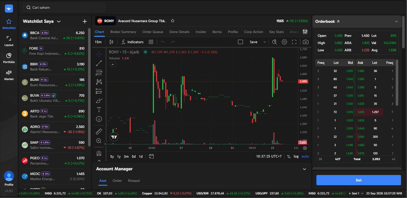Screen dimensions: 407x198
Task: Set chart range to 1d
Action: [141, 156]
